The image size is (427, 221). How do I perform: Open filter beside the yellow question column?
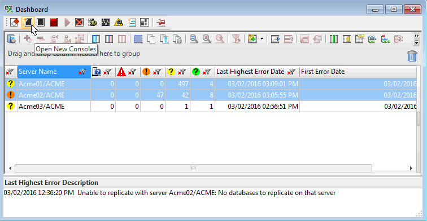click(182, 72)
